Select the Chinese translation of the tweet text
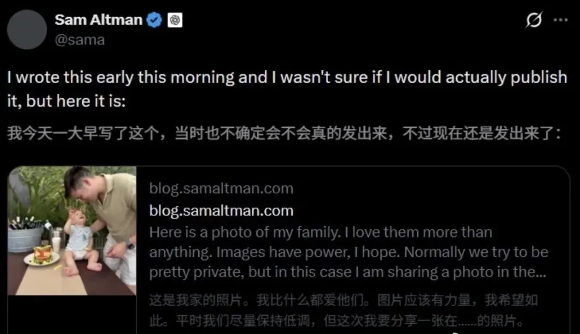Viewport: 580px width, 334px height. pyautogui.click(x=284, y=133)
